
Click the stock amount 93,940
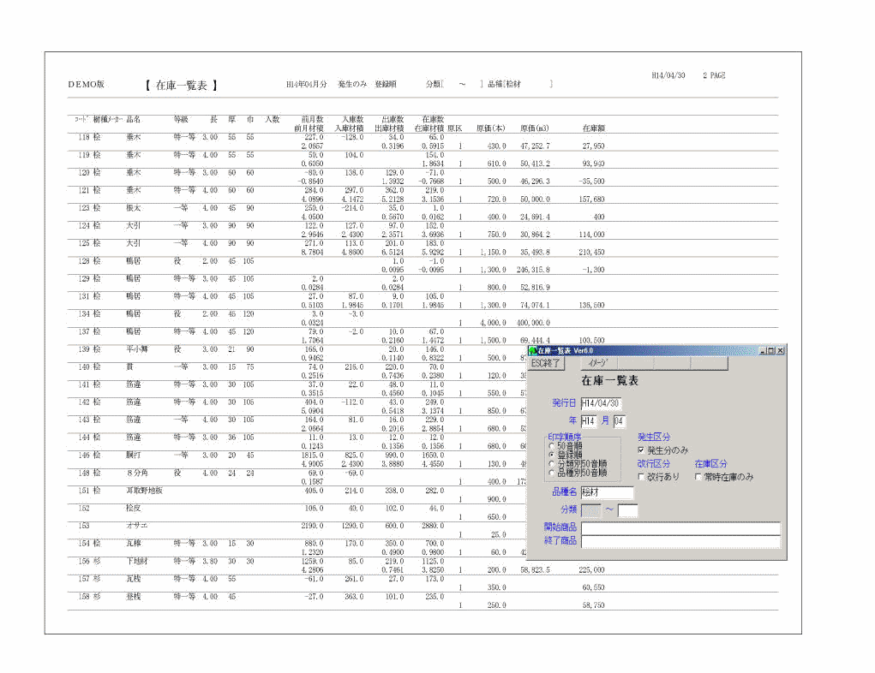pyautogui.click(x=593, y=164)
